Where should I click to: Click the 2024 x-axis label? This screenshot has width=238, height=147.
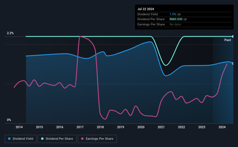222,127
